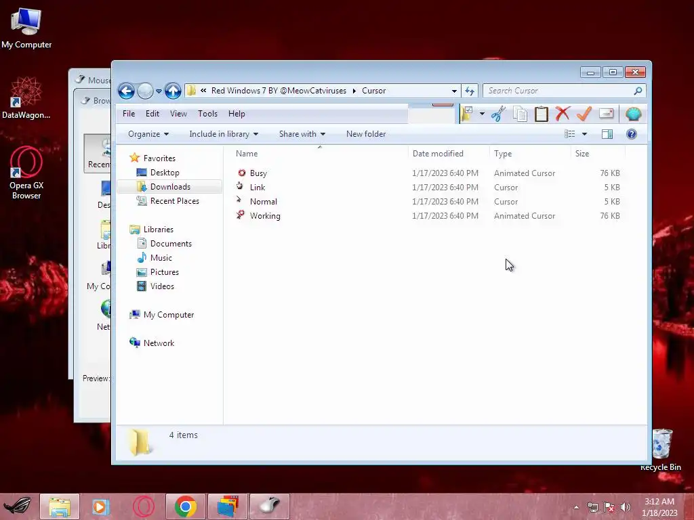Click the folder options checklist icon

click(x=468, y=114)
